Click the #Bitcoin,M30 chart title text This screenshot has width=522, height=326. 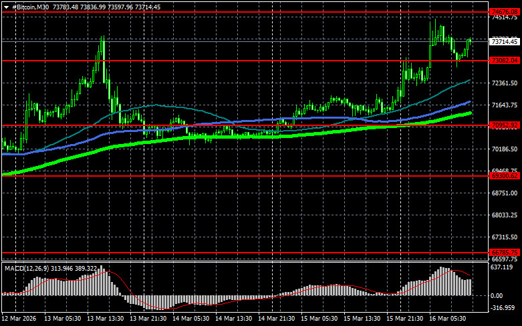[30, 7]
